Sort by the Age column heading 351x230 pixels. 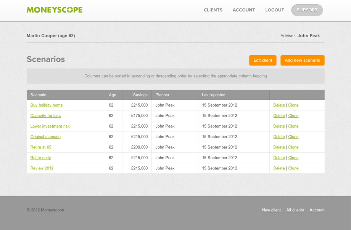point(113,95)
